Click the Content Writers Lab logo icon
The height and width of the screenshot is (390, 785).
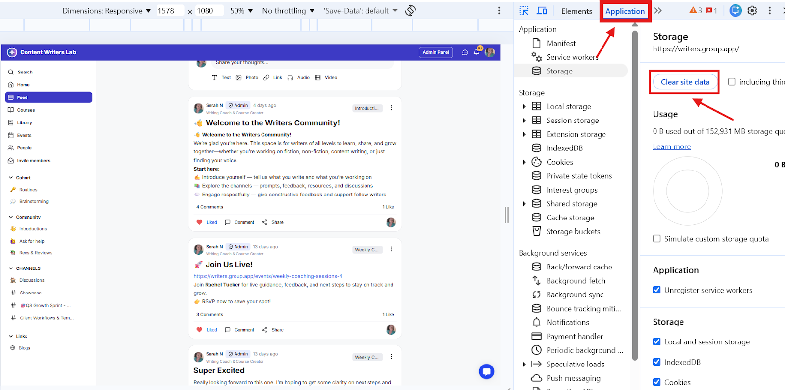(12, 52)
